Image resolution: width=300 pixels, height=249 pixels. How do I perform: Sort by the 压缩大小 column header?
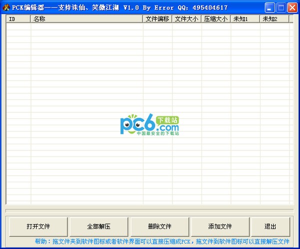coord(216,19)
